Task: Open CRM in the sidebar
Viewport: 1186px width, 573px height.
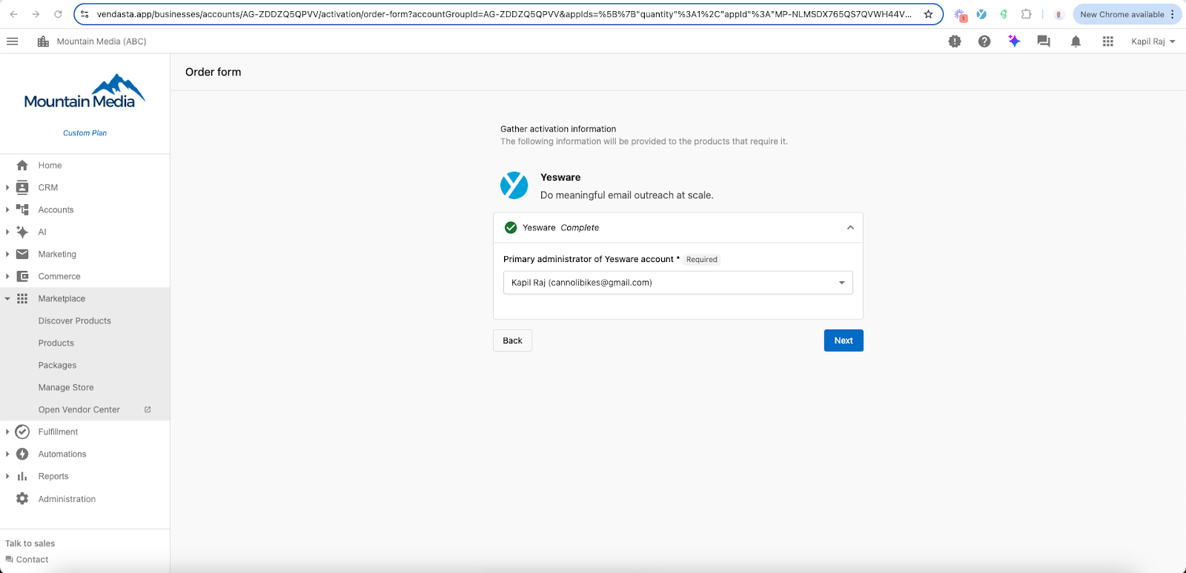Action: [48, 187]
